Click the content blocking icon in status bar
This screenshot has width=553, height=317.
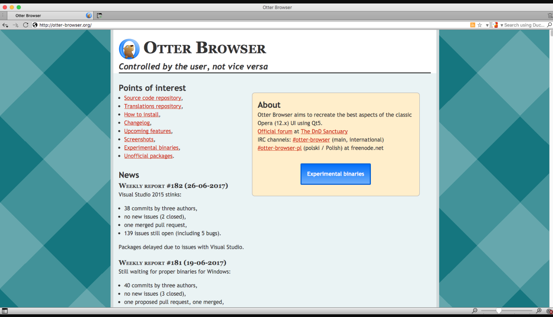coord(549,311)
